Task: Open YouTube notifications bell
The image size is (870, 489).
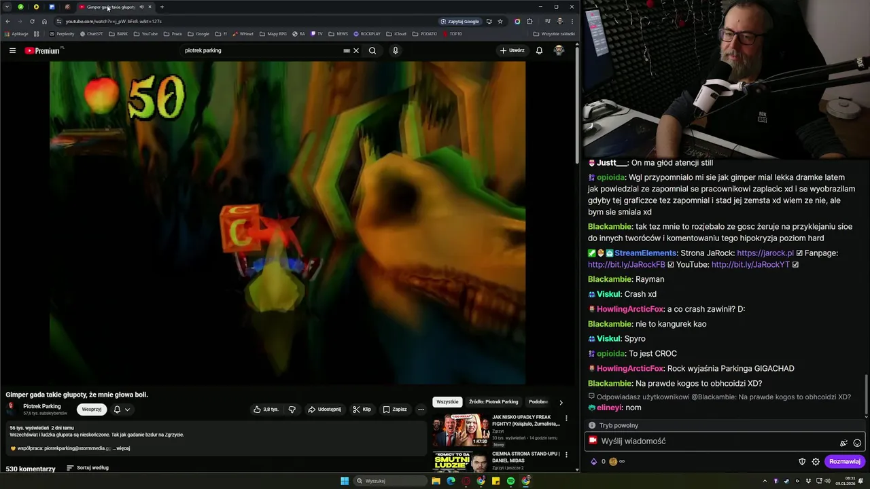Action: coord(539,50)
